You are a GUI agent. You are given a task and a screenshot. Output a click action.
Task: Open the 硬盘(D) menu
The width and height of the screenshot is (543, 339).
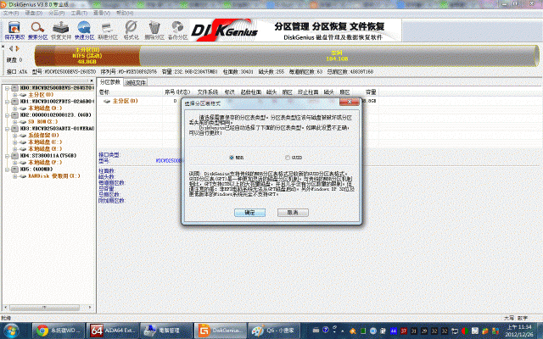tap(34, 13)
